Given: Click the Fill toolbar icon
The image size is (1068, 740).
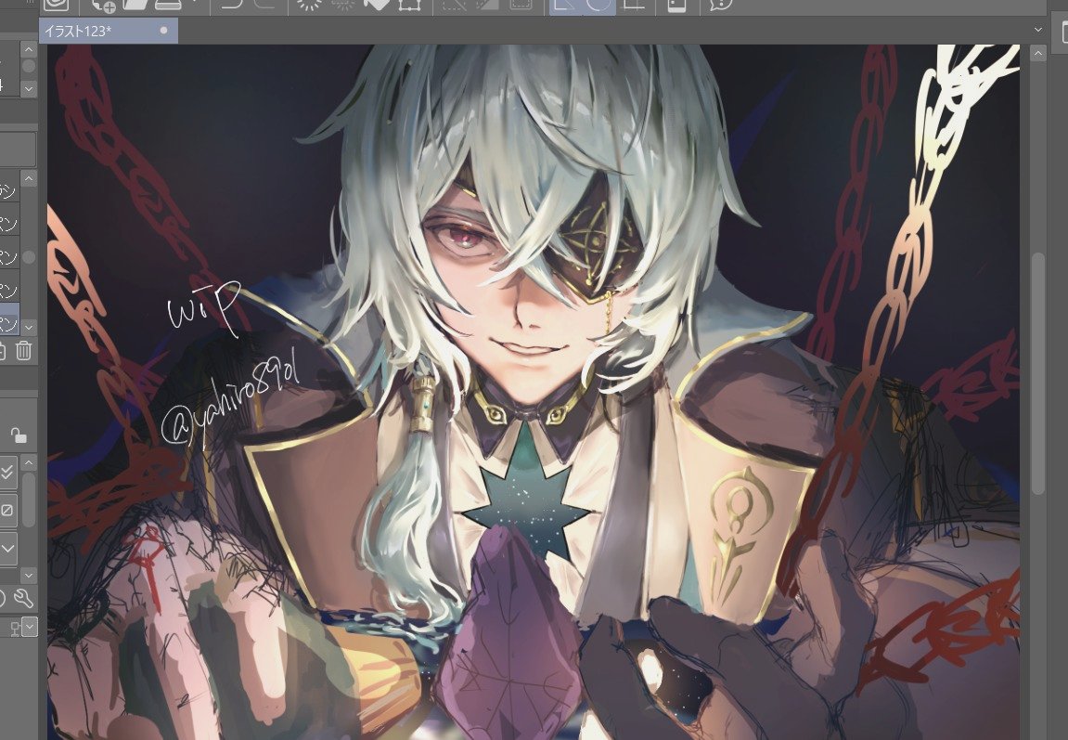Looking at the screenshot, I should pyautogui.click(x=375, y=5).
